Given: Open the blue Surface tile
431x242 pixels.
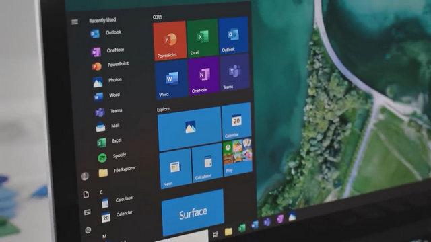Looking at the screenshot, I should (x=193, y=212).
